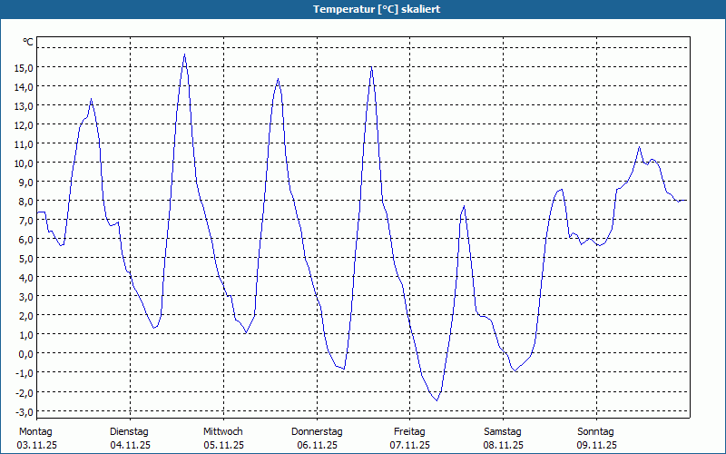Viewport: 726px width, 454px height.
Task: Click the 12,0 axis value
Action: [24, 125]
